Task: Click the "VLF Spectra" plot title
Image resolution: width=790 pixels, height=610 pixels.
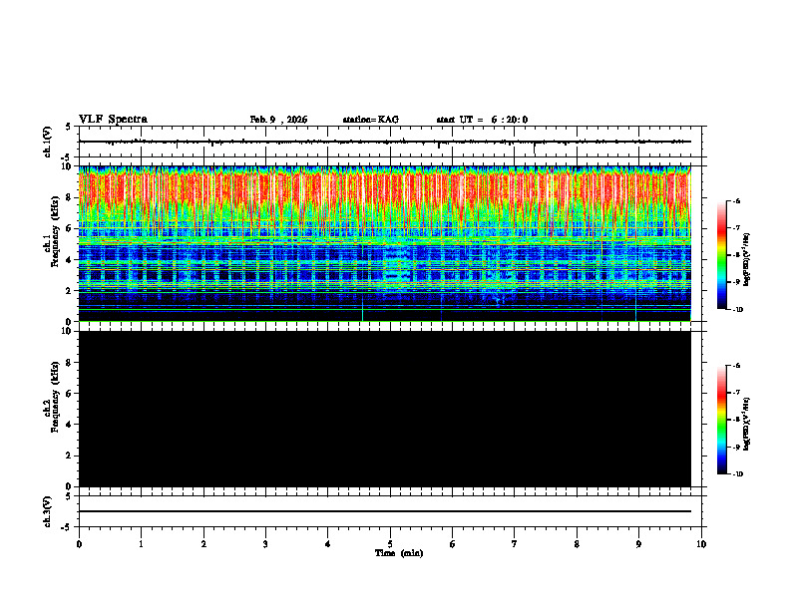Action: [113, 120]
